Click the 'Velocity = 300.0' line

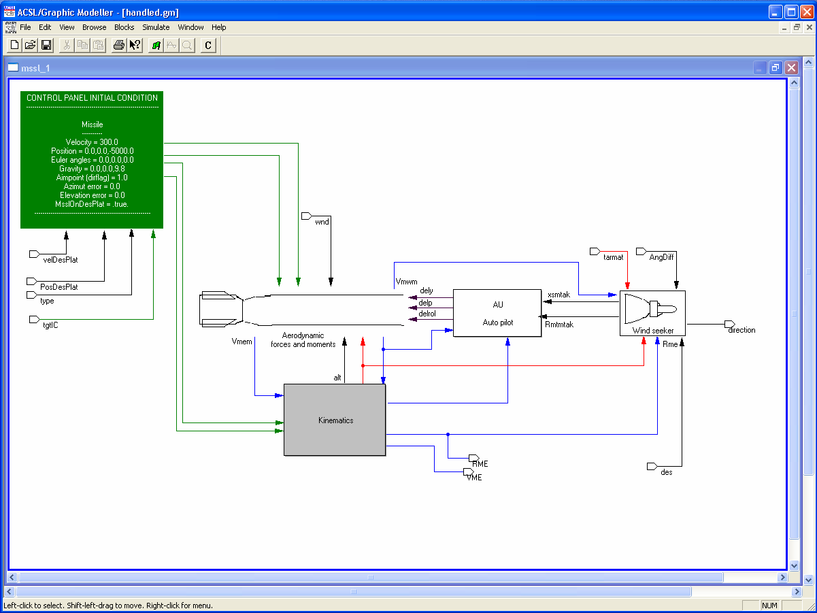point(92,142)
